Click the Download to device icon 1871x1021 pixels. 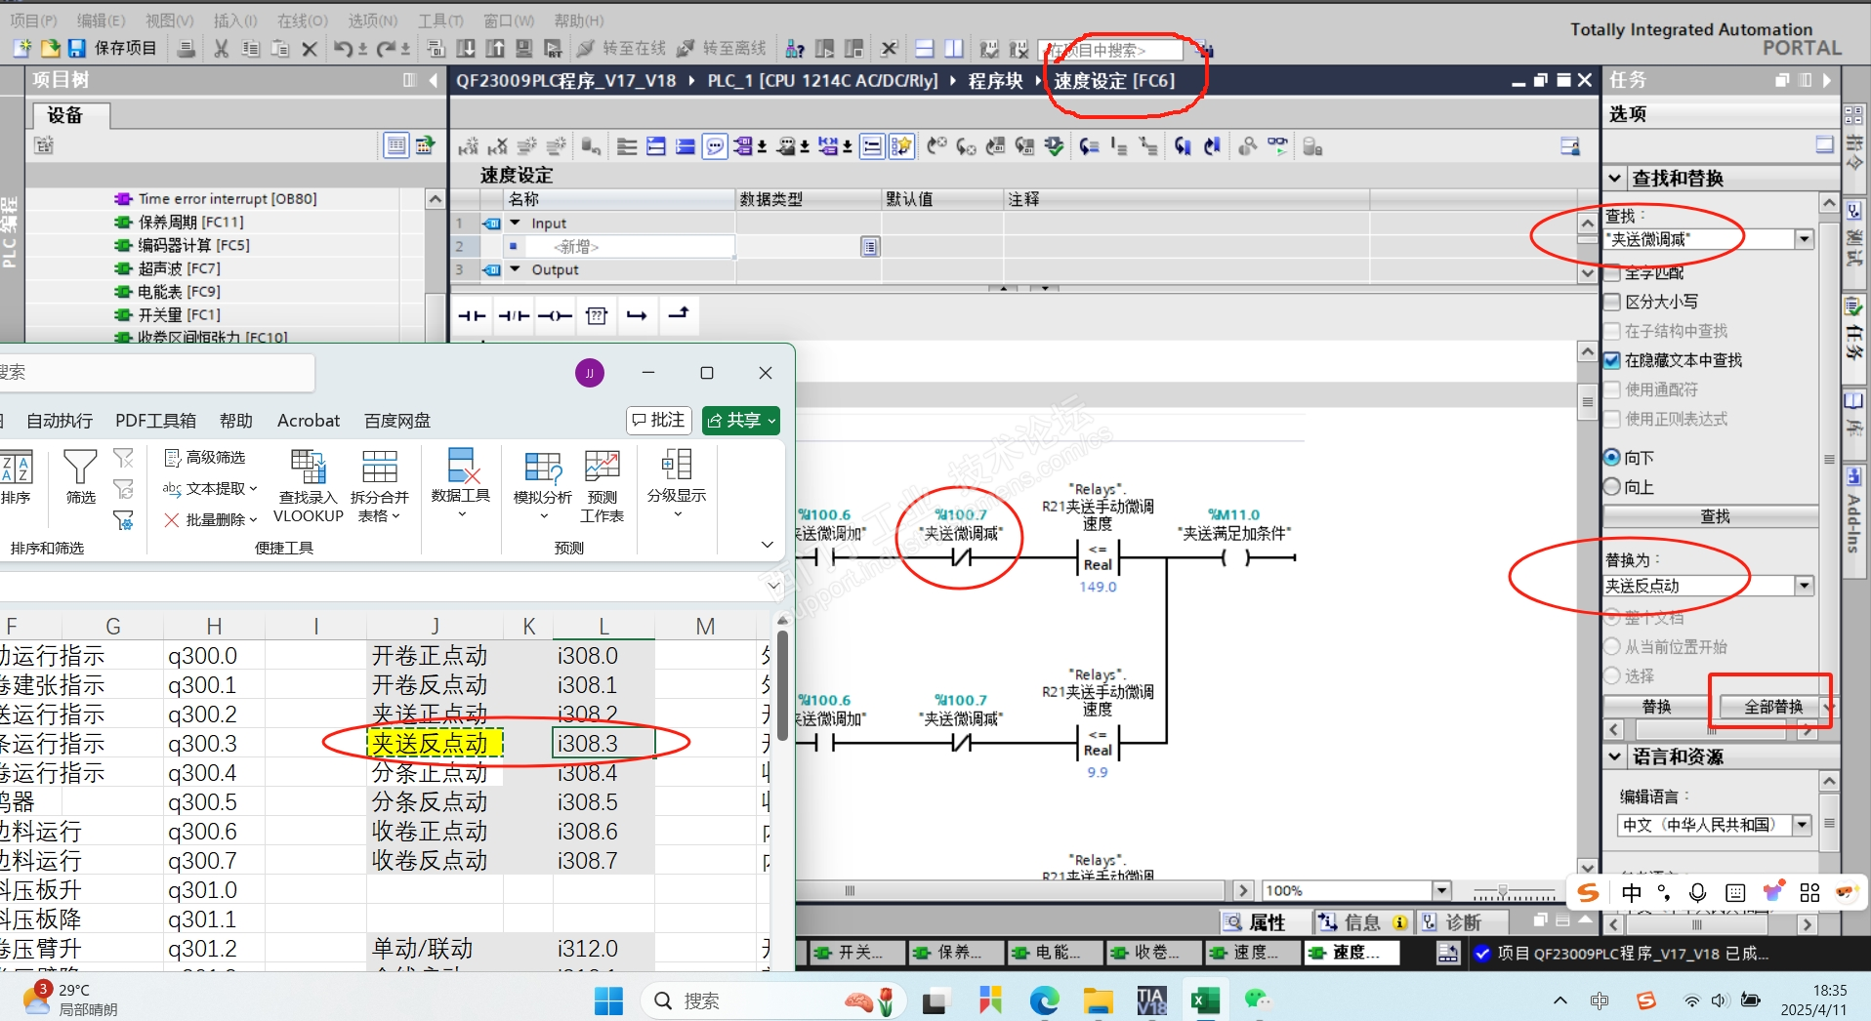[467, 48]
